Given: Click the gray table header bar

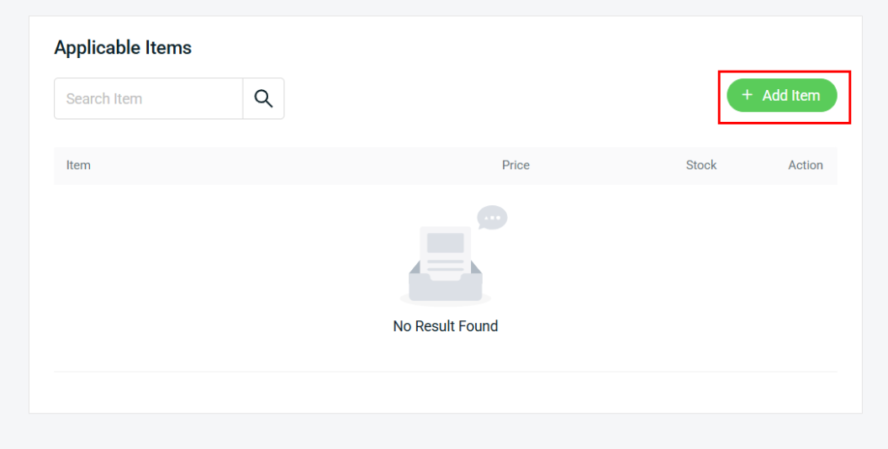Looking at the screenshot, I should tap(294, 166).
